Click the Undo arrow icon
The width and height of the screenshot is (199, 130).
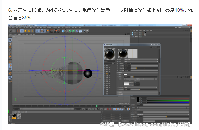(x=11, y=31)
